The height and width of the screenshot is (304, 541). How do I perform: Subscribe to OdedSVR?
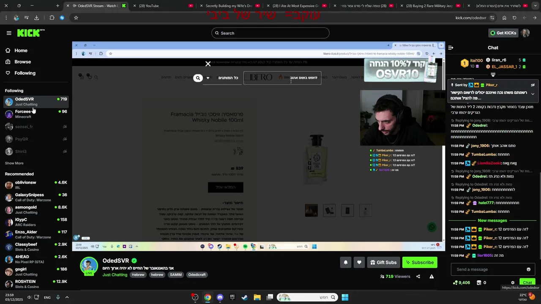(420, 262)
